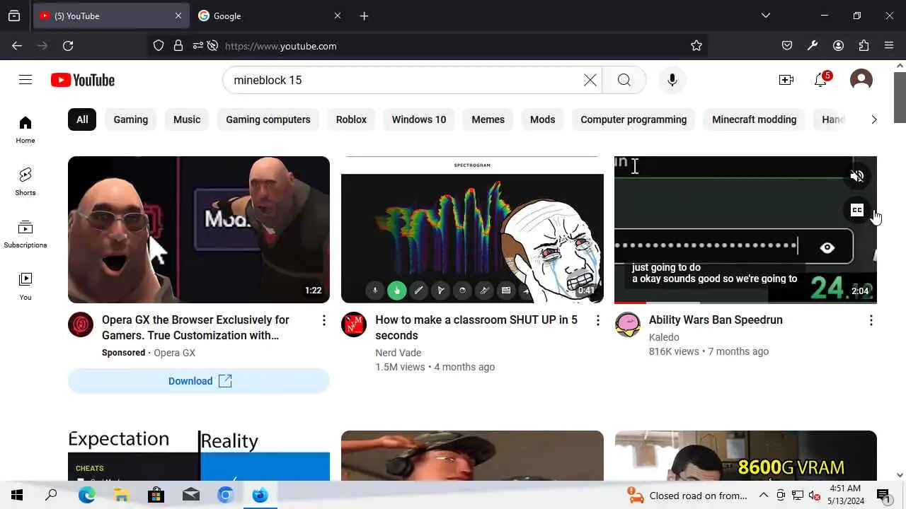Screen dimensions: 906x509
Task: Click the YouTube logo
Action: tap(83, 80)
